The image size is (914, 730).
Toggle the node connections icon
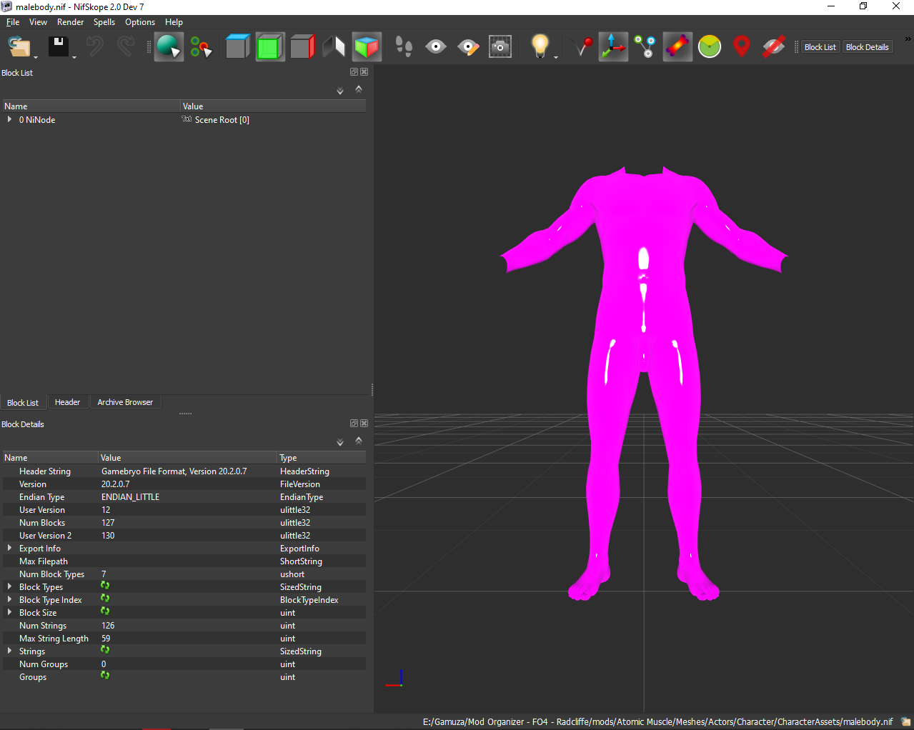(645, 46)
